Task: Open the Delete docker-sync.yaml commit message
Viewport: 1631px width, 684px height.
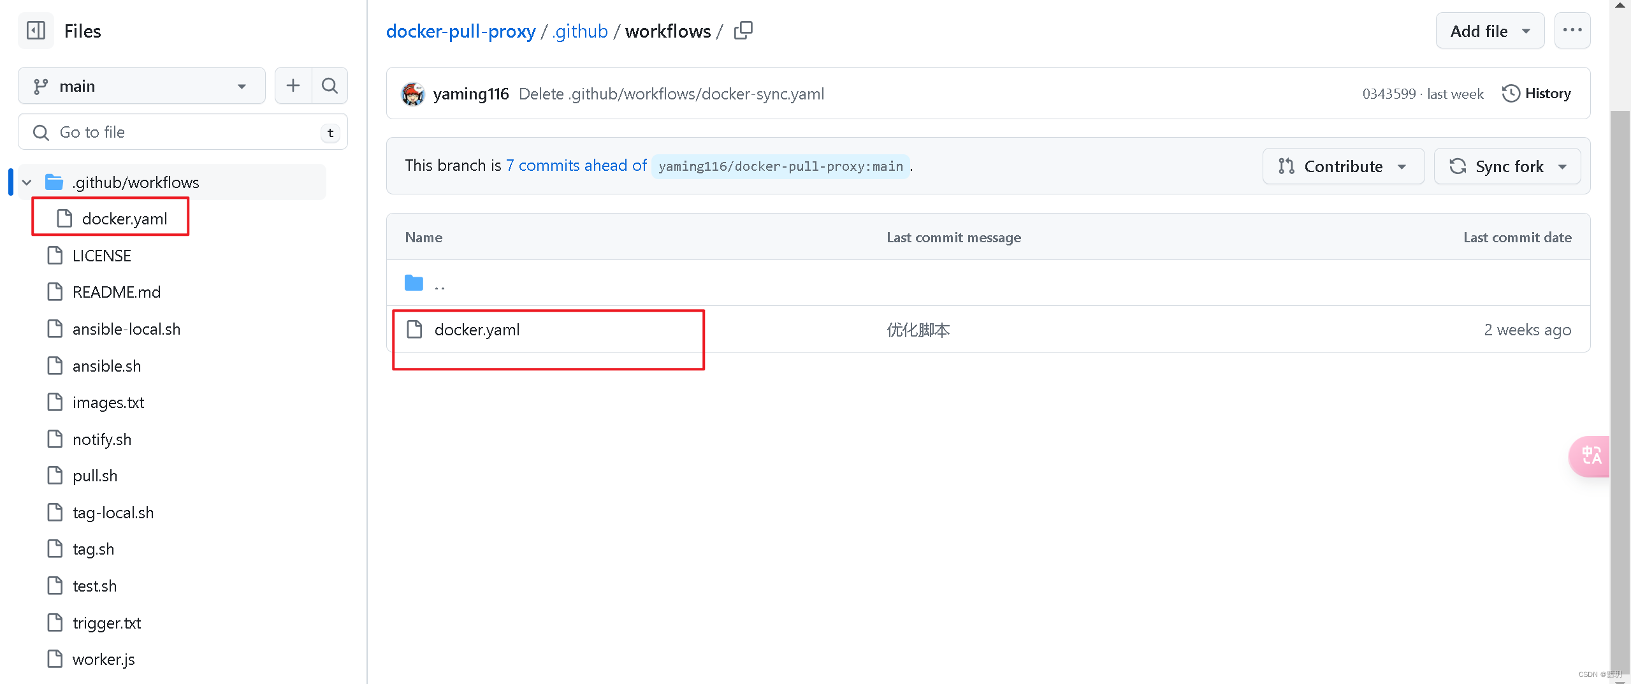Action: click(x=671, y=94)
